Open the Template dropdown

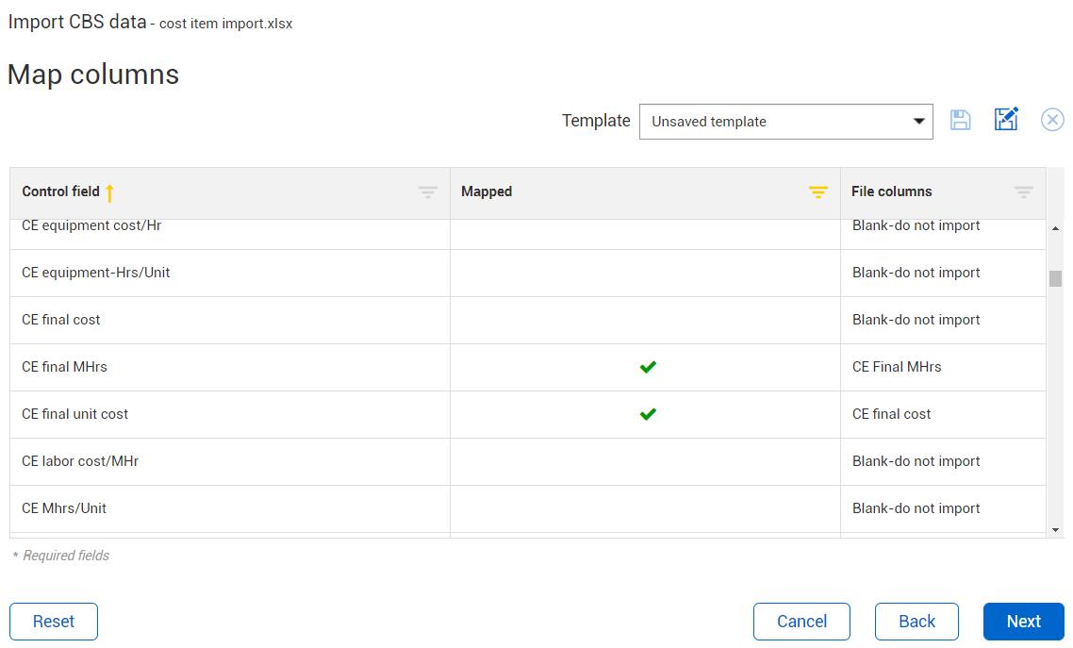[x=785, y=122]
